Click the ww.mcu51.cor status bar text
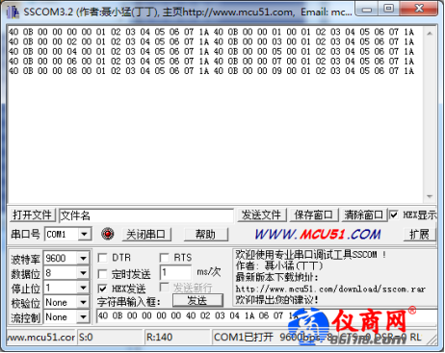The height and width of the screenshot is (353, 445). [x=40, y=337]
